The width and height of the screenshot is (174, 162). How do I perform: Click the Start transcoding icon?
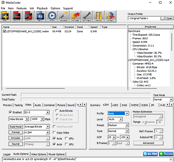click(x=111, y=17)
